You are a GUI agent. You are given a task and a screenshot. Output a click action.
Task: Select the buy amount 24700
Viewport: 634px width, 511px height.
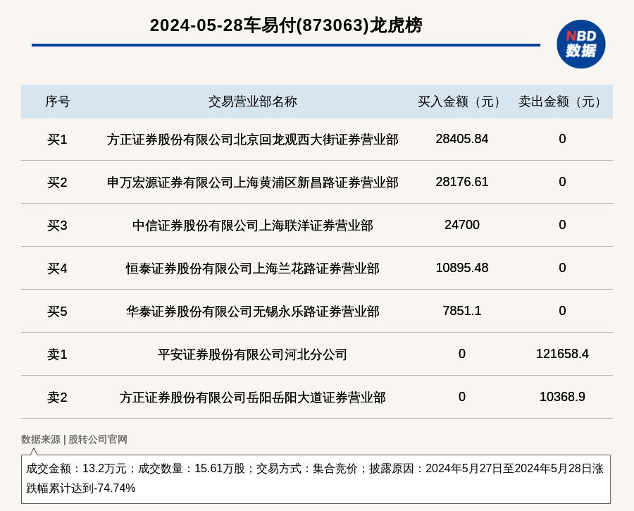click(x=461, y=225)
